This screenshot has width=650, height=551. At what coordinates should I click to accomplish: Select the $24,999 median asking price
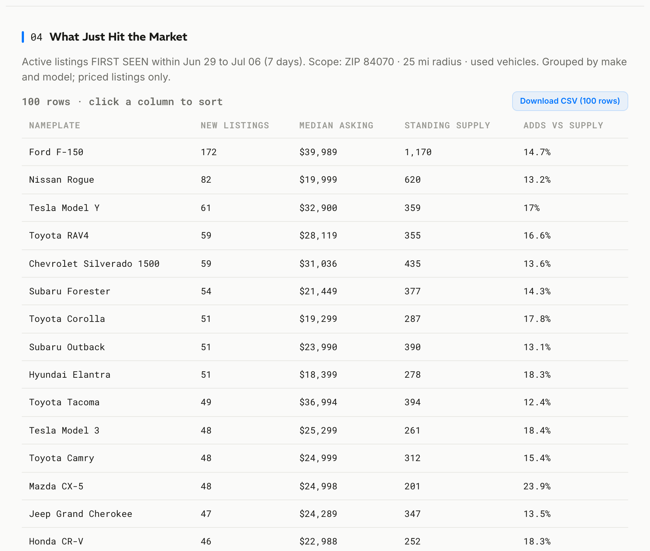[x=318, y=458]
